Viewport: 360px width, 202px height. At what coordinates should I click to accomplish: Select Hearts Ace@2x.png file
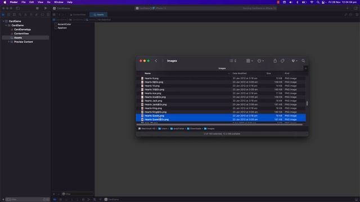point(221,97)
